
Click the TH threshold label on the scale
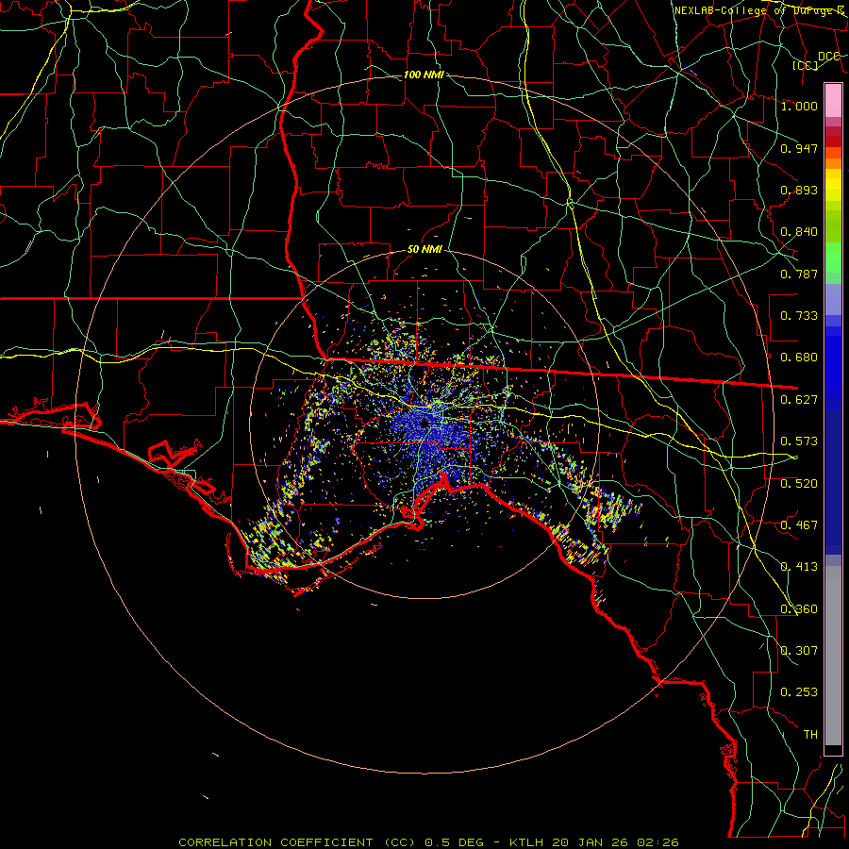pyautogui.click(x=810, y=735)
